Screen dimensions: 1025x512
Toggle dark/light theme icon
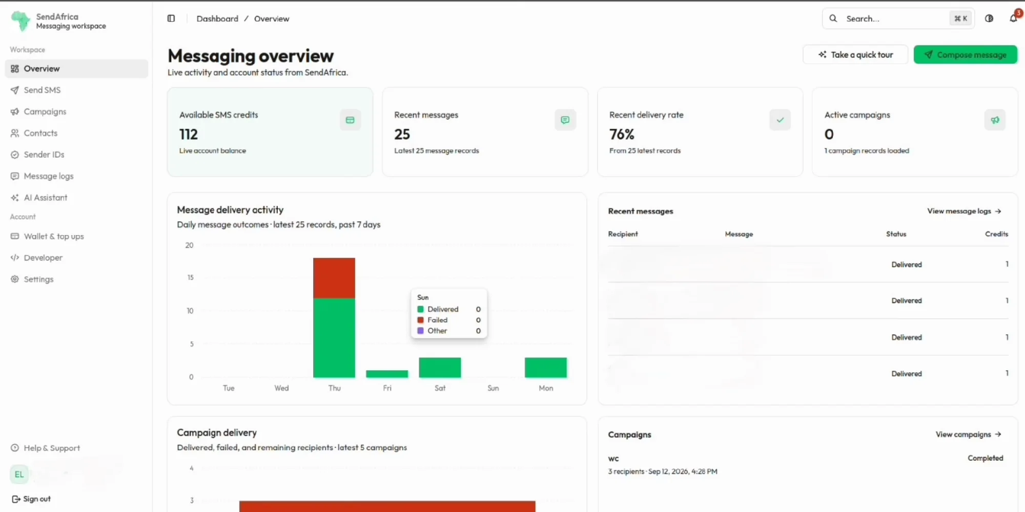989,18
